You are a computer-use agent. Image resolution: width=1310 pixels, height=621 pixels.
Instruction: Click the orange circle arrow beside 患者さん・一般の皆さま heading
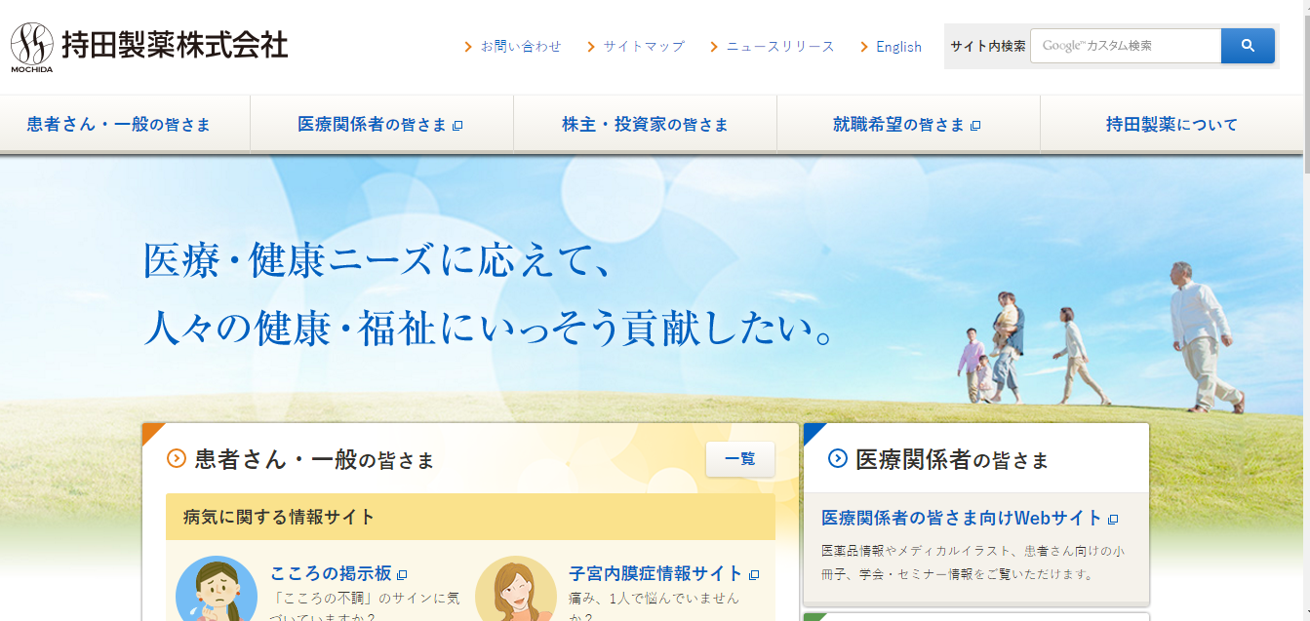(177, 458)
